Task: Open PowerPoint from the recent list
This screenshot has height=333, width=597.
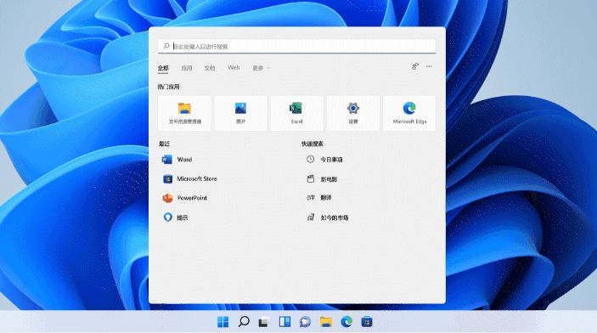Action: tap(184, 198)
